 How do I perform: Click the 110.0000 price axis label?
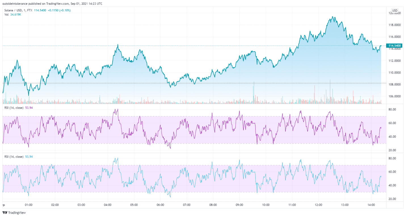click(395, 72)
